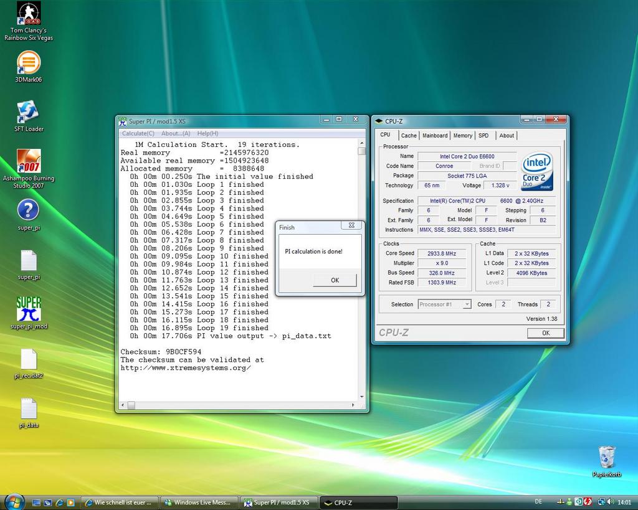Screen dimensions: 638x510
Task: Select the pi_rec.dat2 file icon
Action: (29, 363)
